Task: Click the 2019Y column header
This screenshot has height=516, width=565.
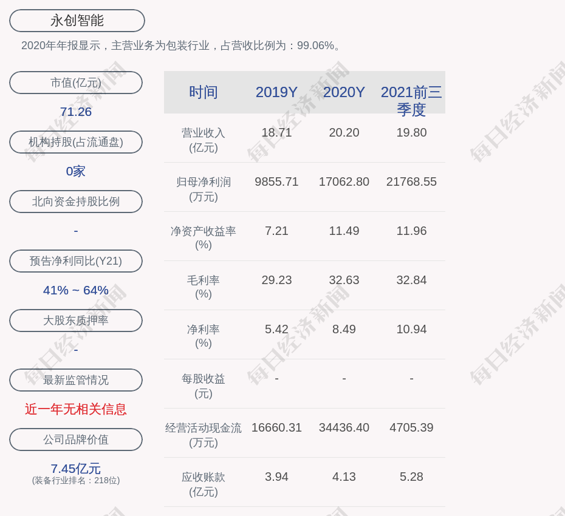Action: (x=276, y=92)
